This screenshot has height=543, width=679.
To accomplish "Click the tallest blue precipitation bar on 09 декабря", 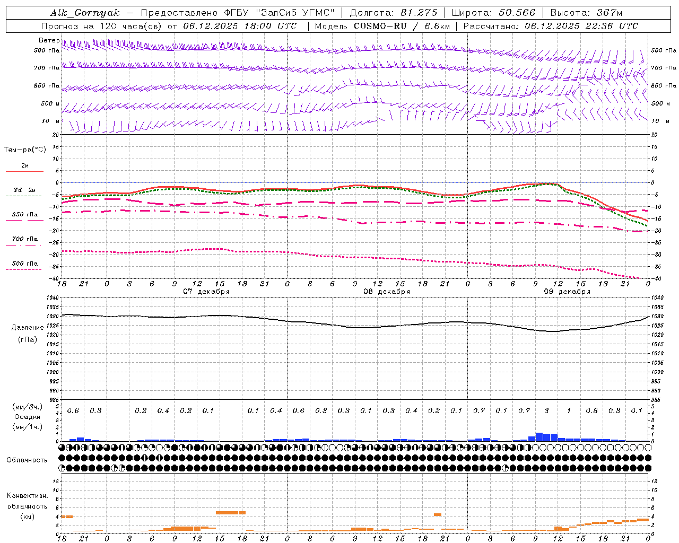I will [539, 437].
